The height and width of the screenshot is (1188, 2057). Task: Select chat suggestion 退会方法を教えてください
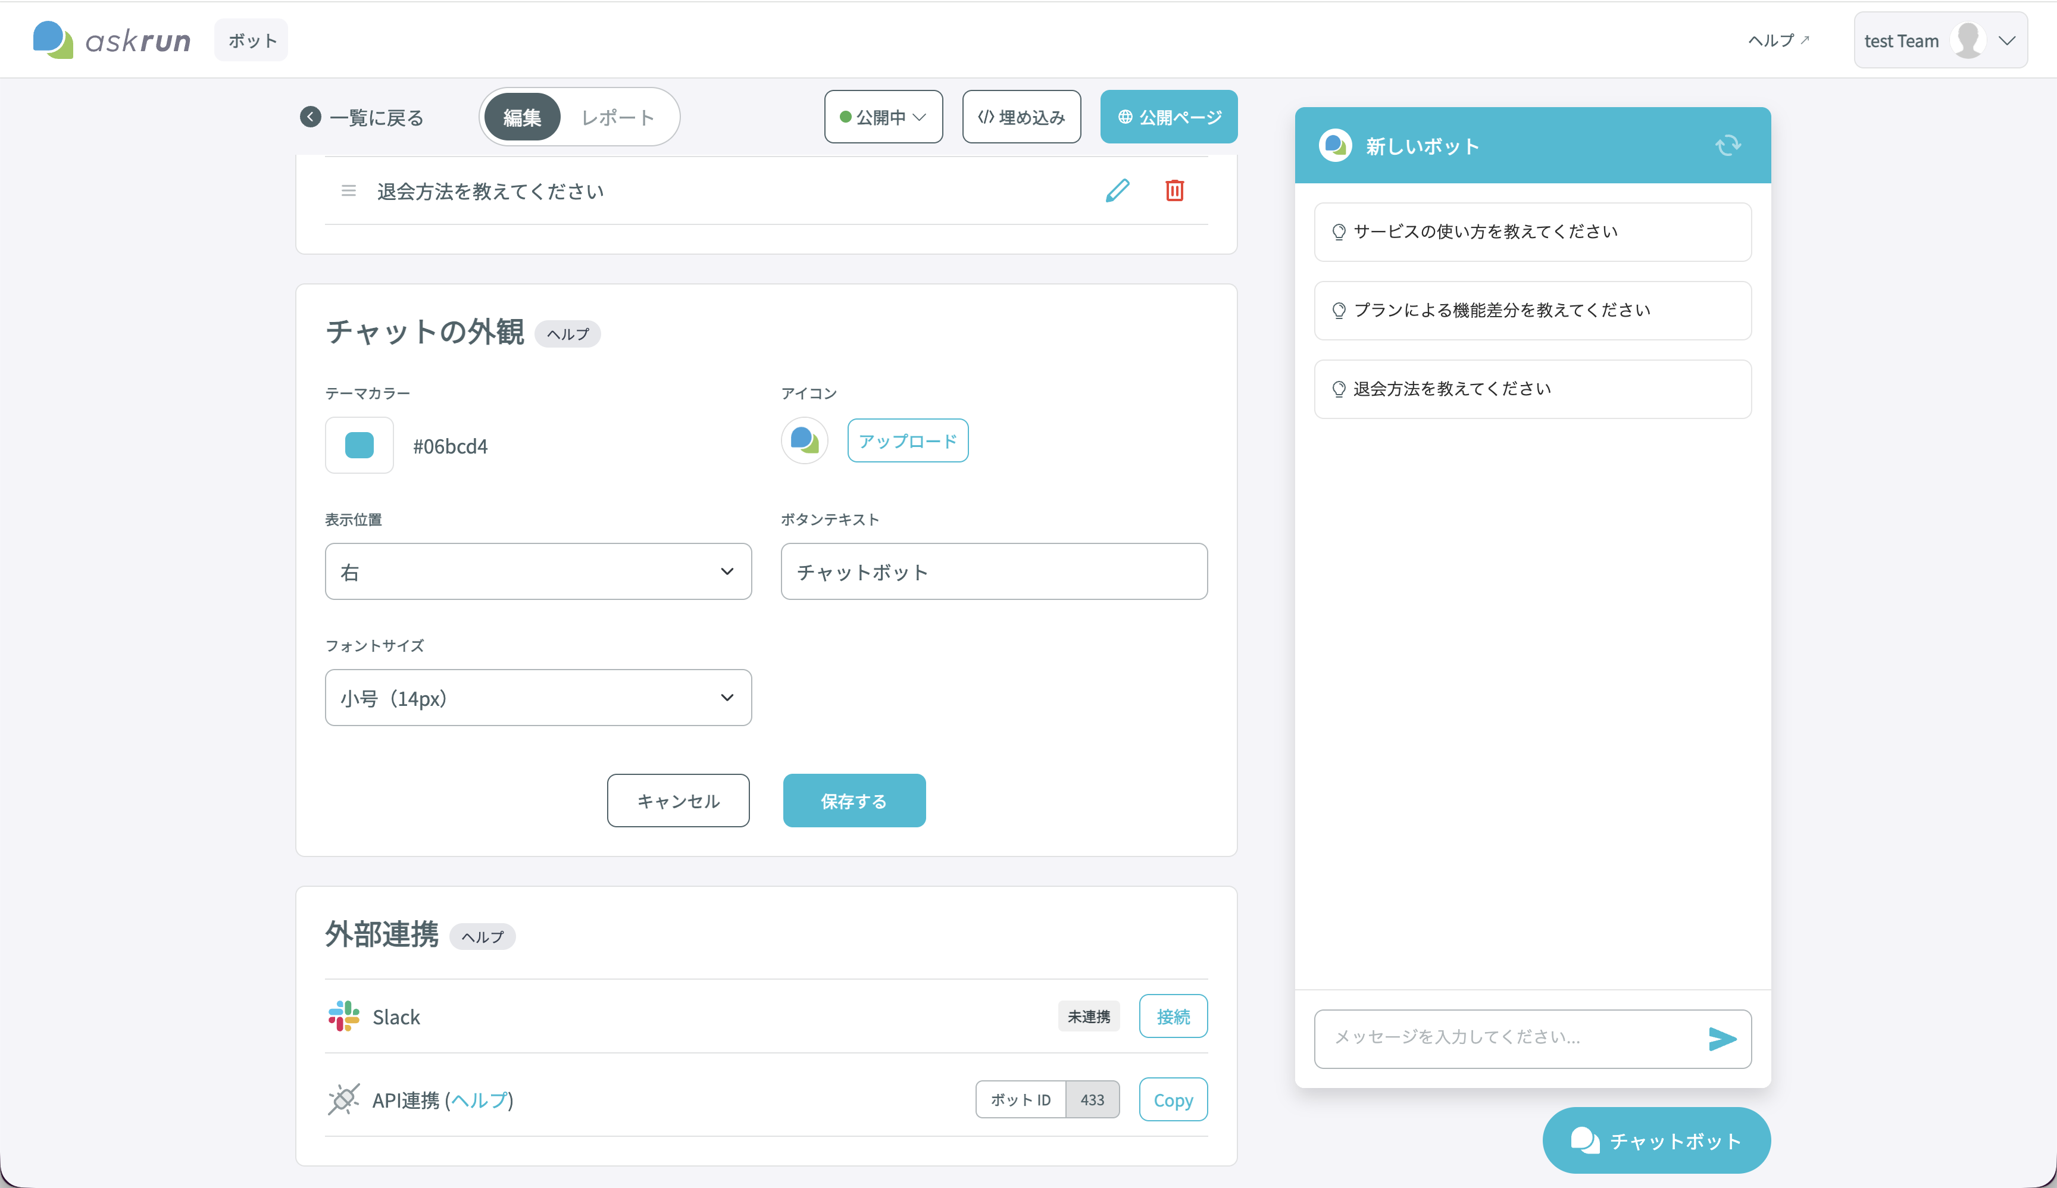[x=1533, y=389]
